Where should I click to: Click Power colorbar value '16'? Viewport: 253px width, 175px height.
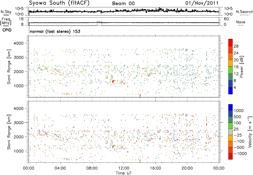click(x=236, y=67)
